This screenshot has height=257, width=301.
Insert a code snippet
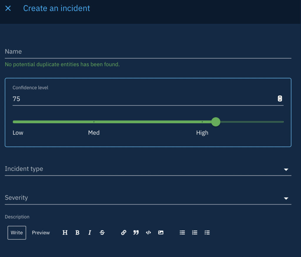pos(148,233)
